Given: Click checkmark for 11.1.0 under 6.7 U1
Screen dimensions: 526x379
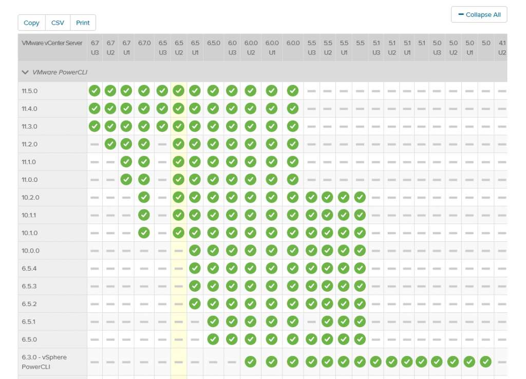Looking at the screenshot, I should point(126,162).
